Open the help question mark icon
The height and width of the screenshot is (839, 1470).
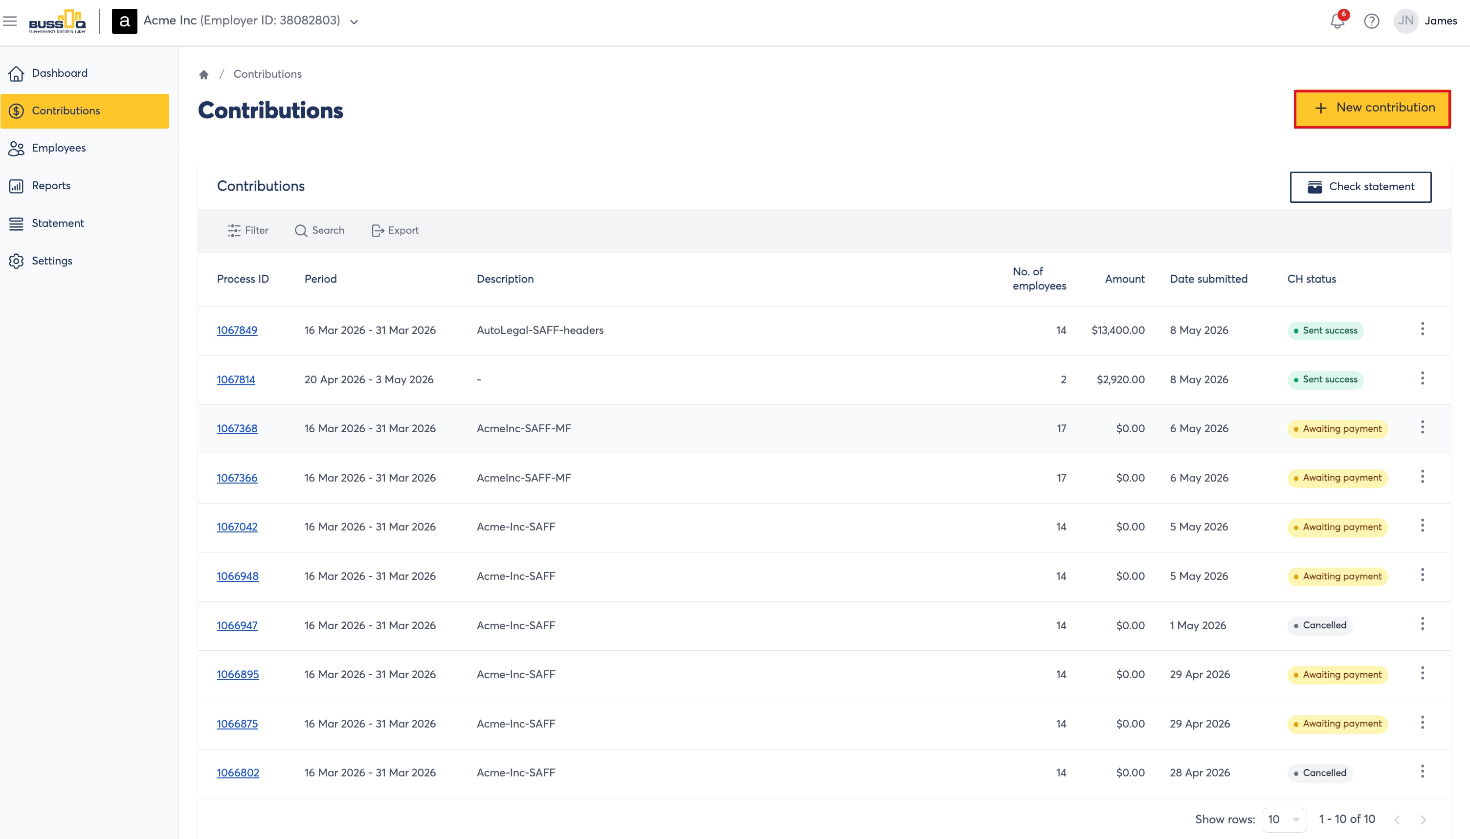[x=1372, y=22]
